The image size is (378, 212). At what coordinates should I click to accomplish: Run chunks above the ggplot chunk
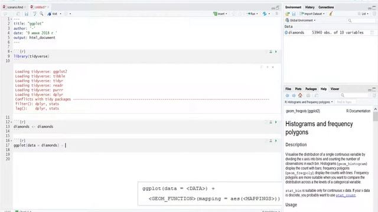[x=271, y=141]
